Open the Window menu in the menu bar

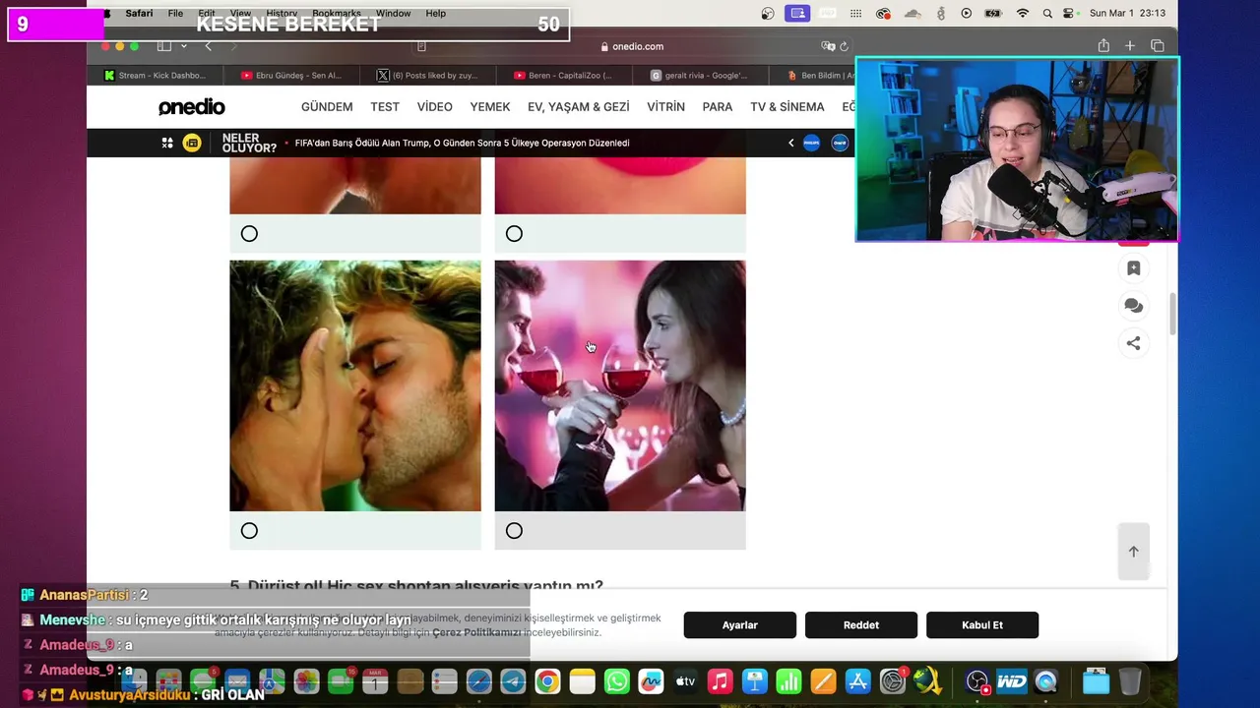click(393, 14)
